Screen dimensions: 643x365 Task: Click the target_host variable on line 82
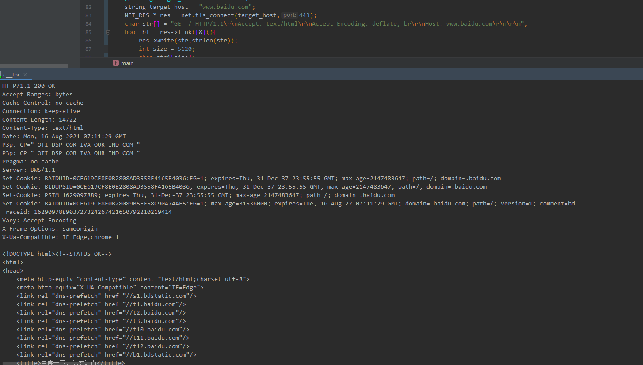click(x=168, y=7)
